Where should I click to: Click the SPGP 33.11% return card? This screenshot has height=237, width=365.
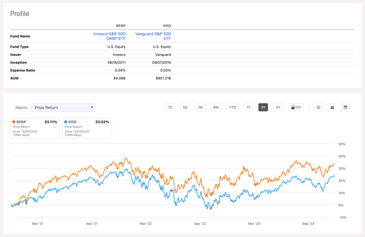tap(35, 128)
